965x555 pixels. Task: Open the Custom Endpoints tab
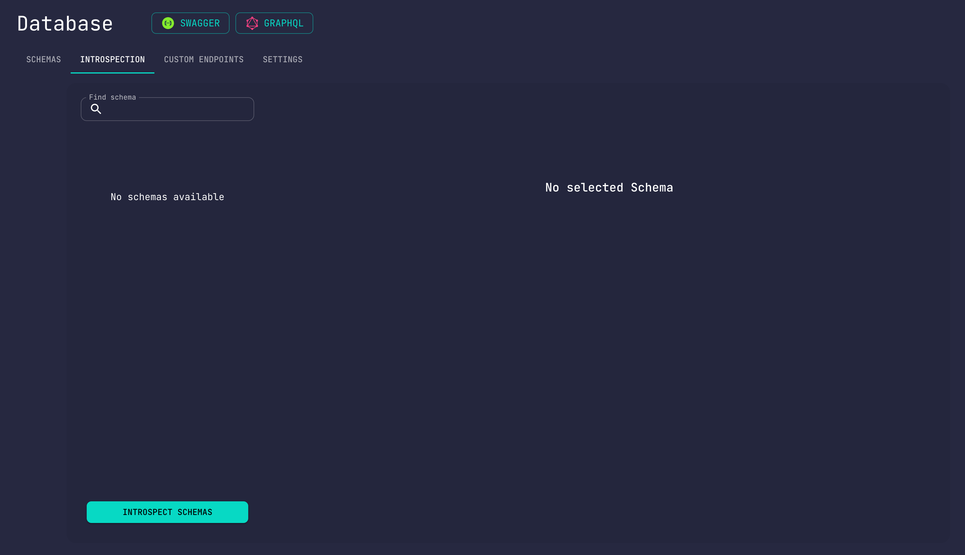pos(204,60)
